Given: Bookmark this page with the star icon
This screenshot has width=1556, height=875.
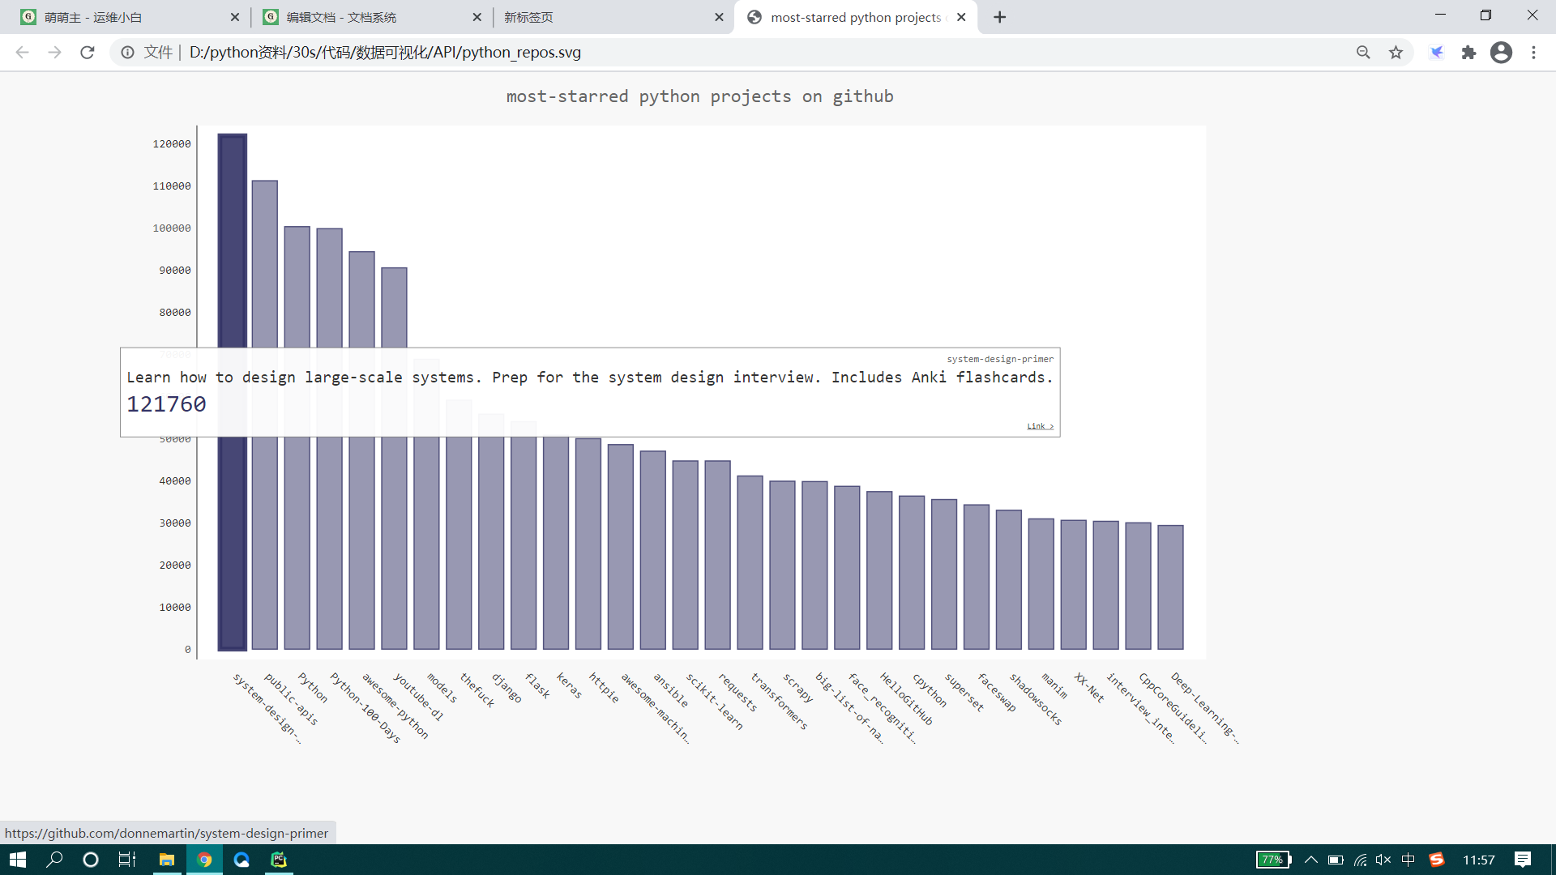Looking at the screenshot, I should tap(1396, 53).
